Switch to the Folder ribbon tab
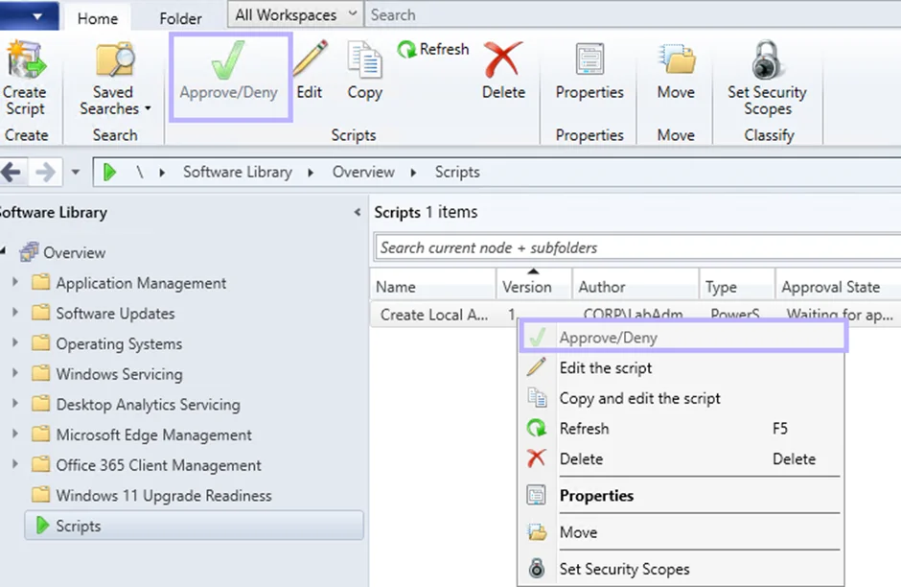The image size is (901, 587). (x=180, y=18)
